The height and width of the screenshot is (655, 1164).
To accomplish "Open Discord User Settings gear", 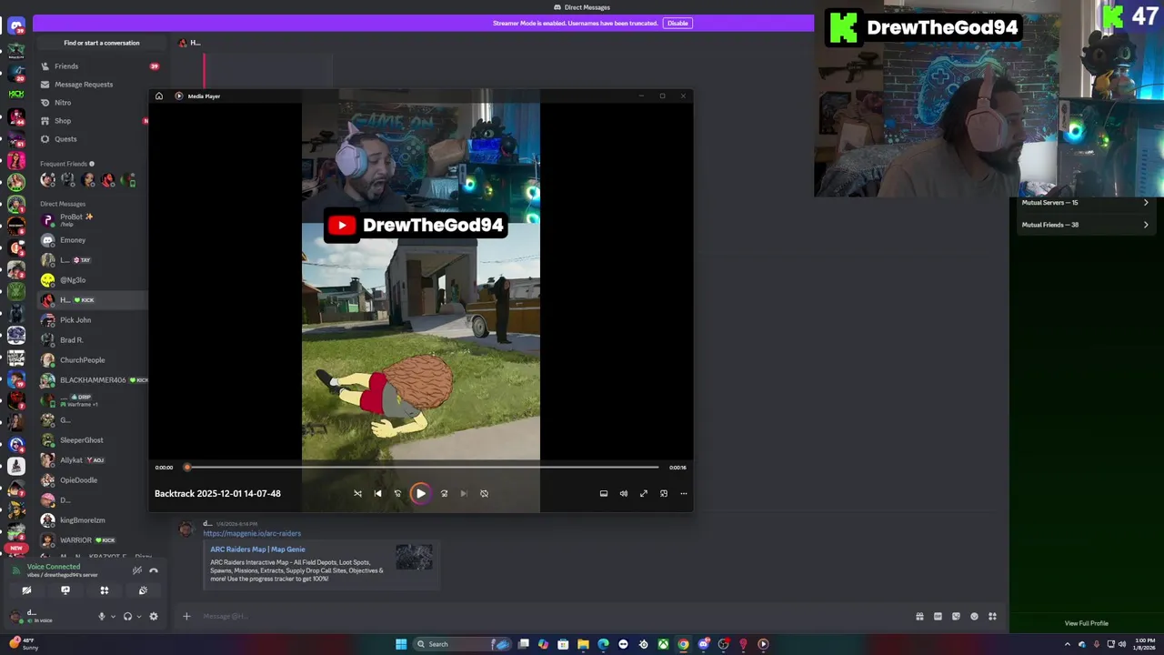I will [154, 617].
